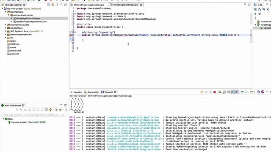
Task: Click the Sort icon in Outline toolbar
Action: click(x=260, y=9)
